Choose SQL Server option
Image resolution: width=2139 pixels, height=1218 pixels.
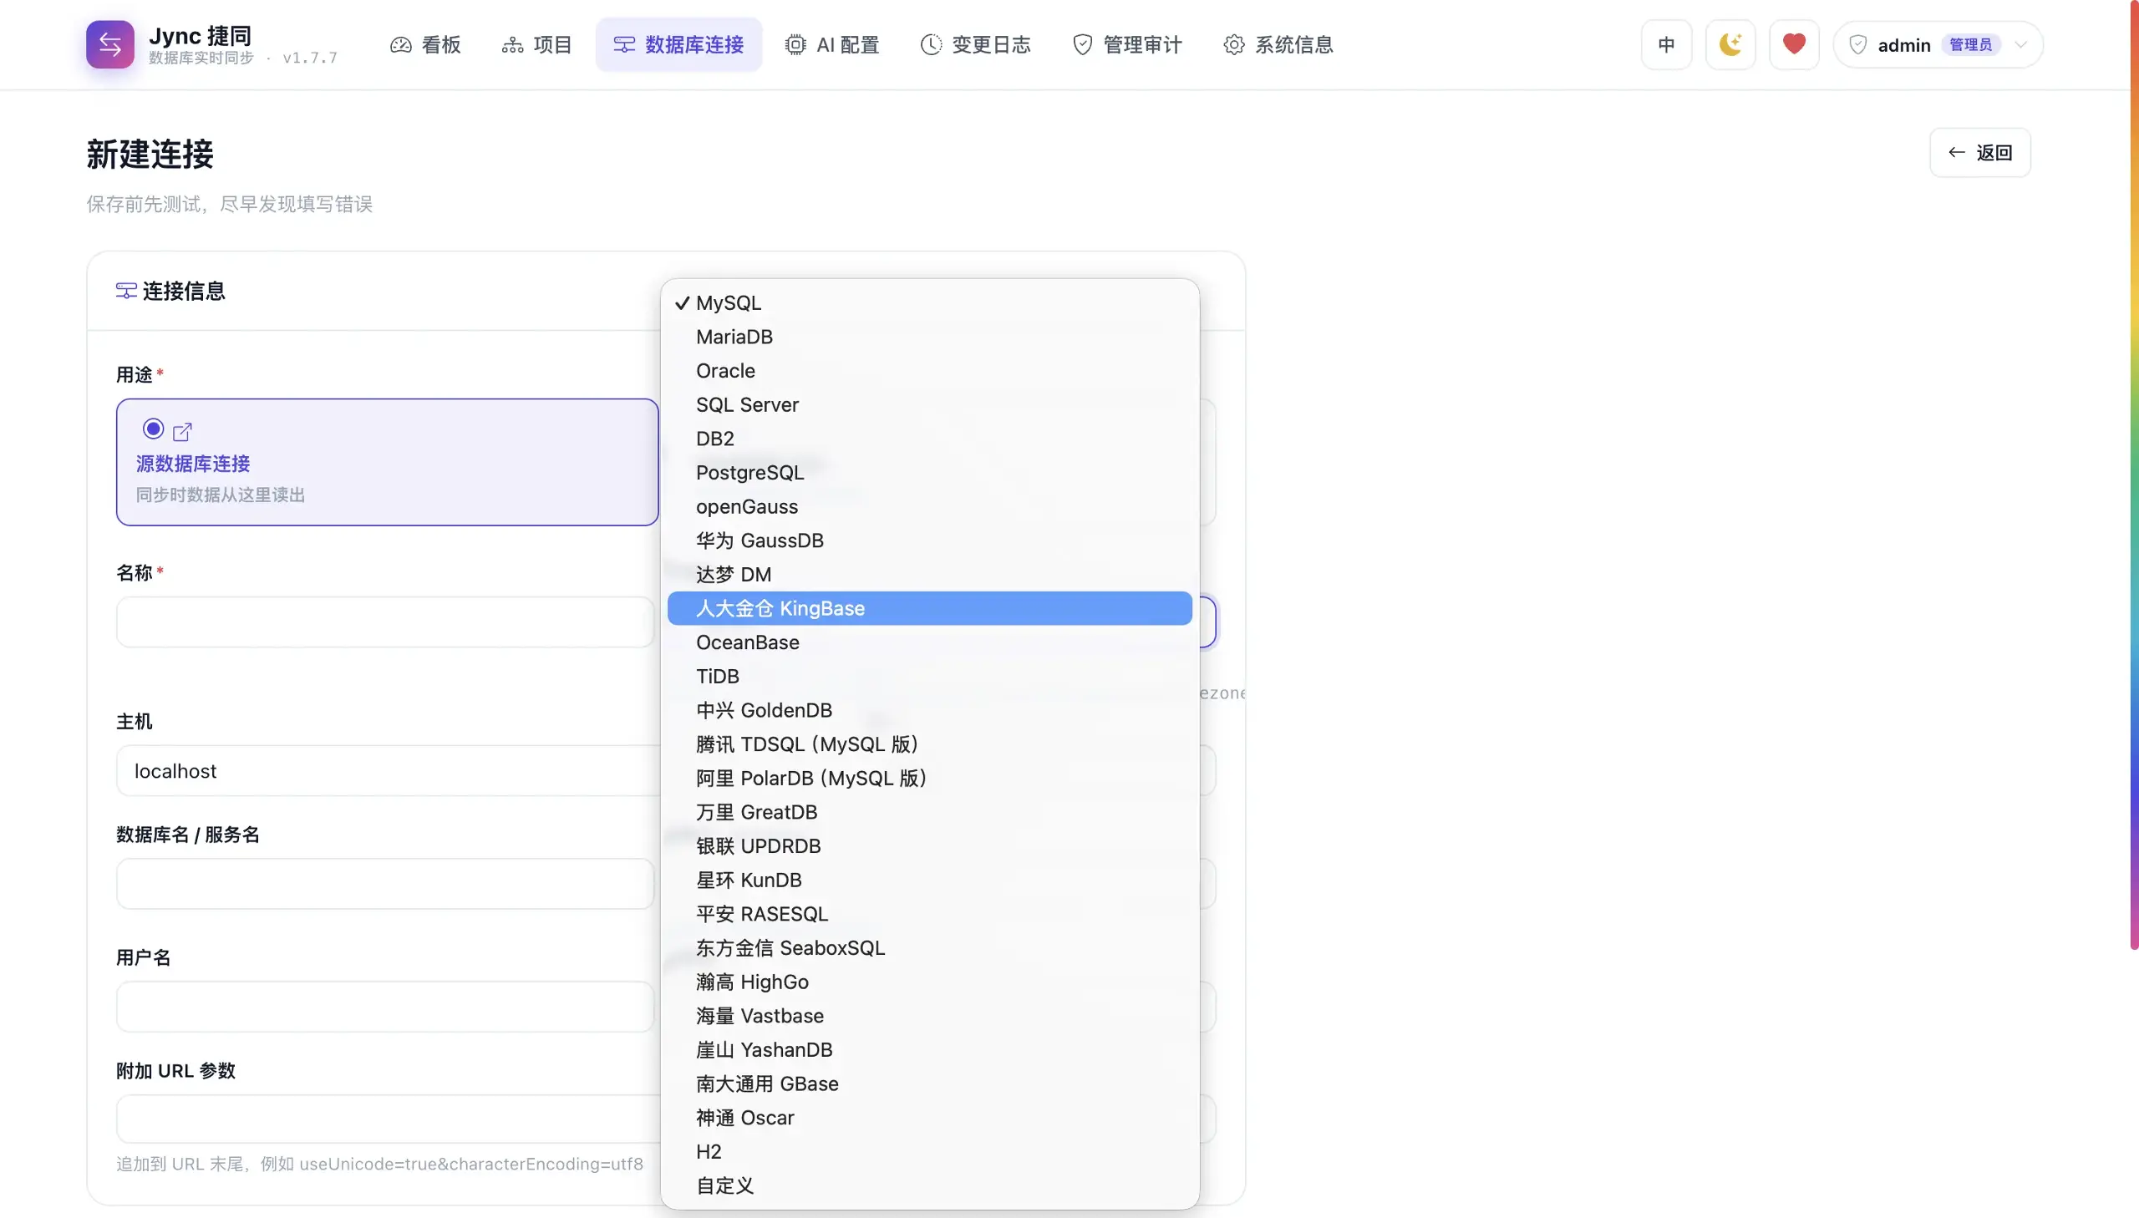[x=929, y=405]
